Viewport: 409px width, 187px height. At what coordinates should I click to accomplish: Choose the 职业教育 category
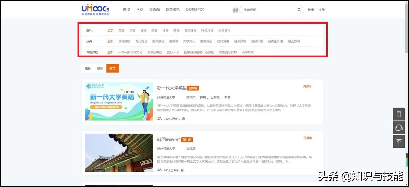click(294, 42)
